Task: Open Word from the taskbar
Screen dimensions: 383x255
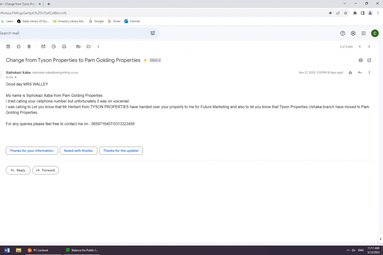Action: click(7, 250)
